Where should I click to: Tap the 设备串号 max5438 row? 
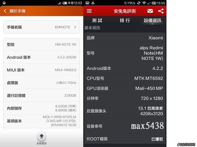click(125, 126)
